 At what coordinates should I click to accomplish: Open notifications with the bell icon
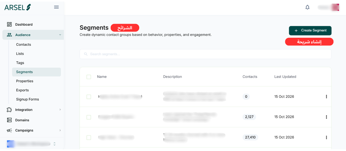[307, 7]
